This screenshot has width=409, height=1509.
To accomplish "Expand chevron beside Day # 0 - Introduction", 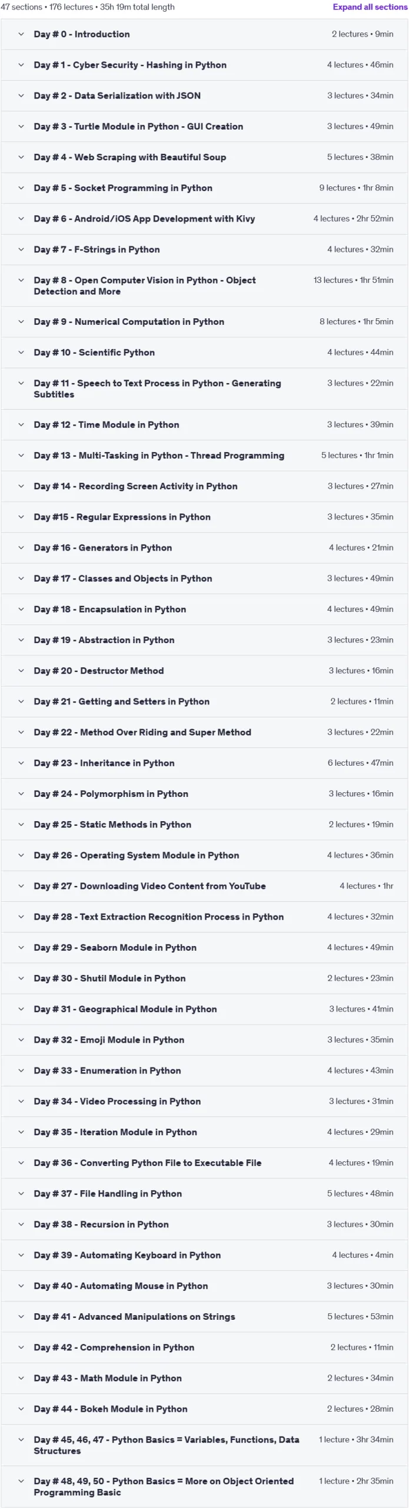I will click(21, 34).
